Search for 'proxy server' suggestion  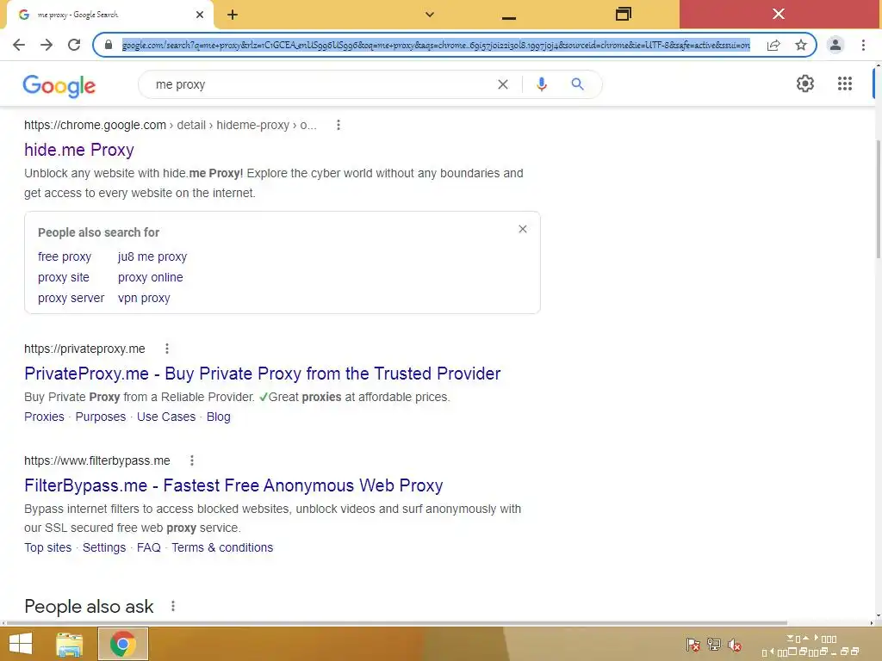pos(71,299)
